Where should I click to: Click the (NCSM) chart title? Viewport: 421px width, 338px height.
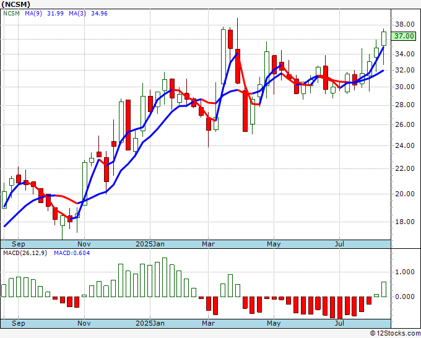point(15,4)
